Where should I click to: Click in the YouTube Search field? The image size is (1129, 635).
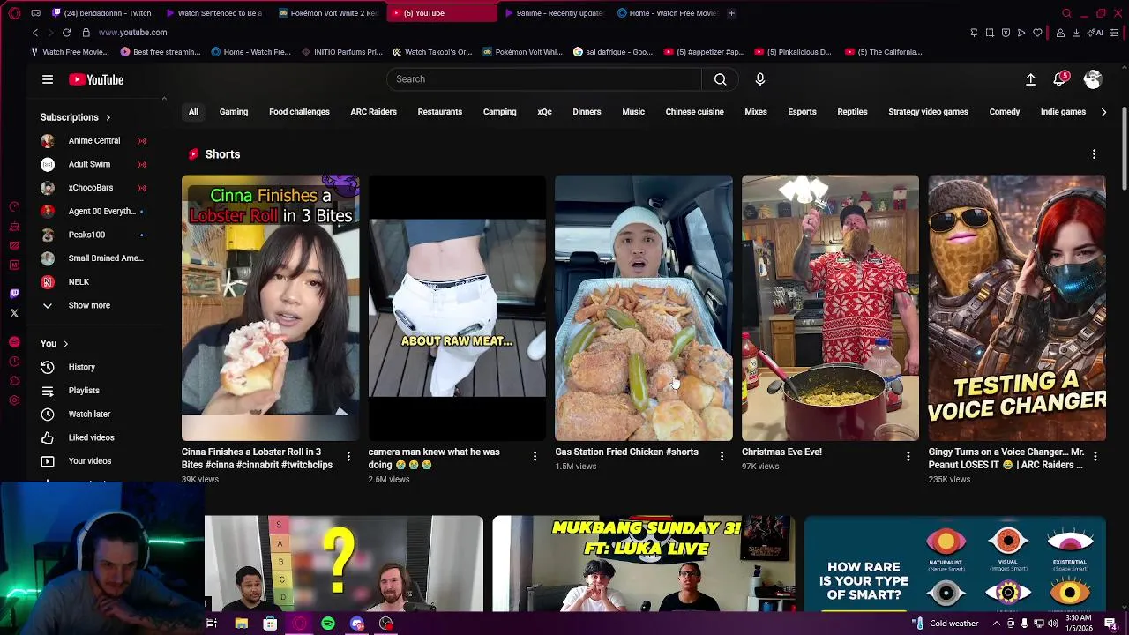tap(544, 79)
